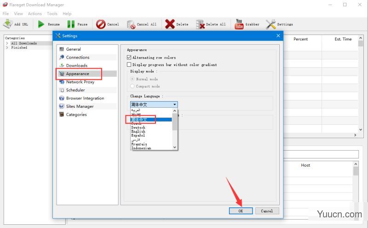Select the Appearance settings icon
This screenshot has height=228, width=368.
(62, 74)
